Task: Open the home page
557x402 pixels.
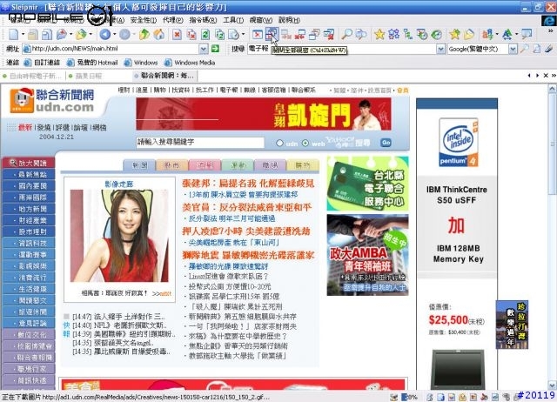Action: [x=158, y=35]
